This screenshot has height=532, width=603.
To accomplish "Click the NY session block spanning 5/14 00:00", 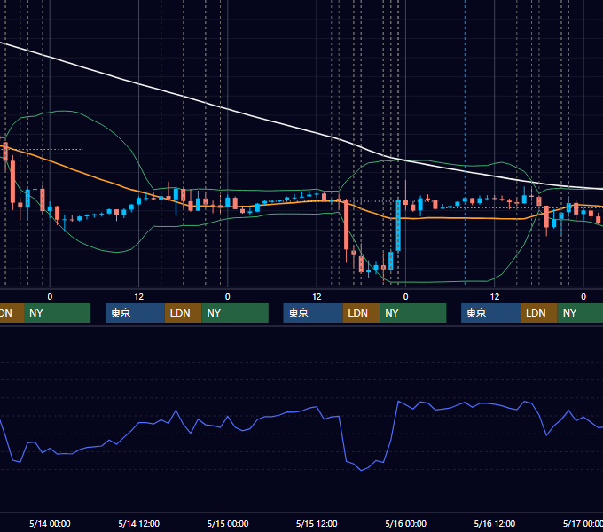I will point(57,313).
